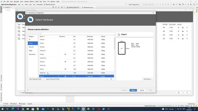Click Import Hardware Profiles
This screenshot has width=198, height=111.
pos(53,79)
